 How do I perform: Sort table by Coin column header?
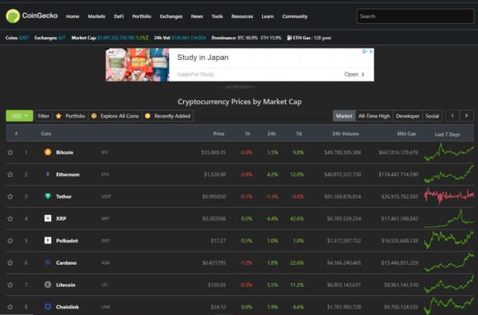pos(46,133)
